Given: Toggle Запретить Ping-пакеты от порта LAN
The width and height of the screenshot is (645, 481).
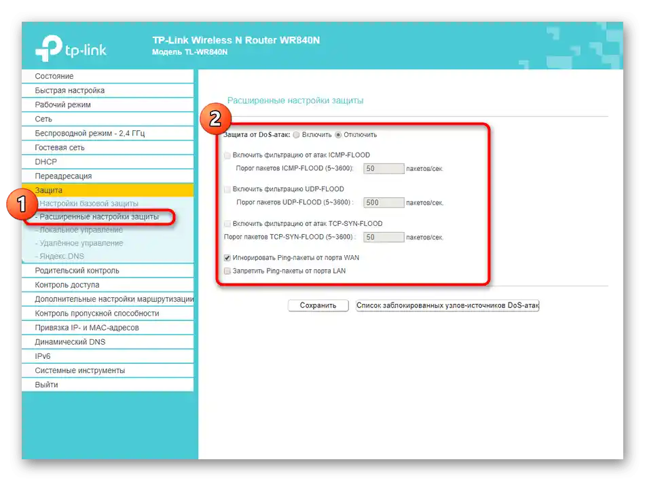Looking at the screenshot, I should [x=227, y=271].
